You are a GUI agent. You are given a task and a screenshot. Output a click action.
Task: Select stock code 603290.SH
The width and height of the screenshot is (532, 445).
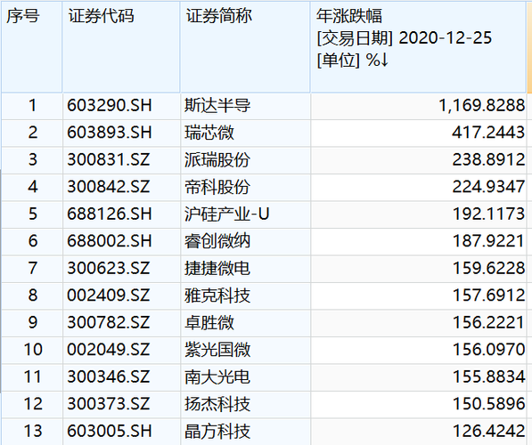110,105
